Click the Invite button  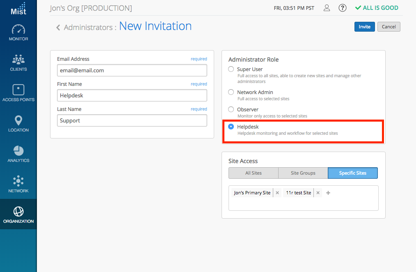pyautogui.click(x=364, y=27)
